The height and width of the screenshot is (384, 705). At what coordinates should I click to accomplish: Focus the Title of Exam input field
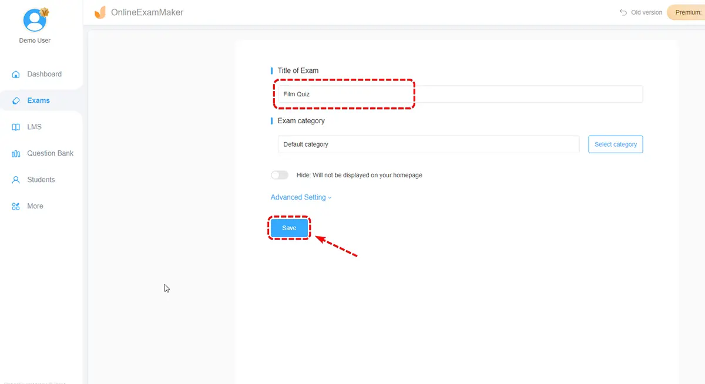coord(460,94)
